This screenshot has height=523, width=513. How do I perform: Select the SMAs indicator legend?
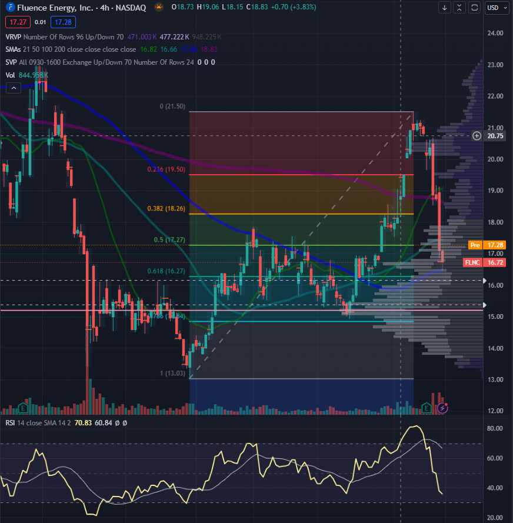point(14,49)
